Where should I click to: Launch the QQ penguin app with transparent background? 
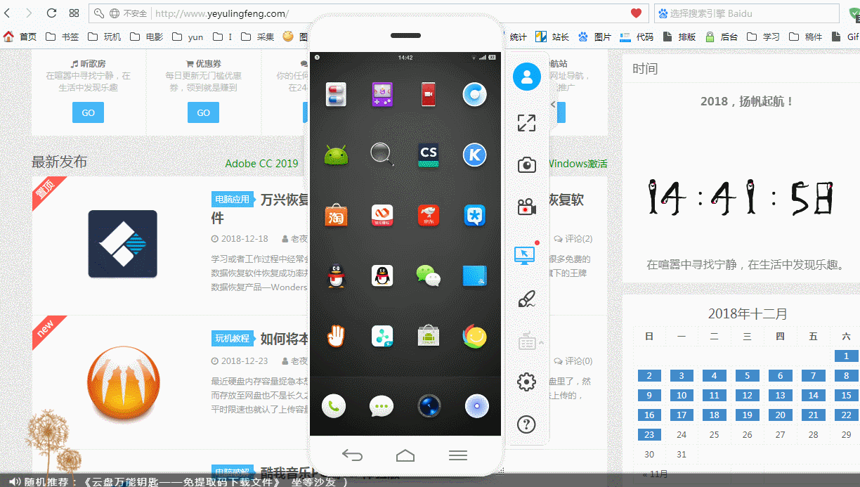[336, 275]
